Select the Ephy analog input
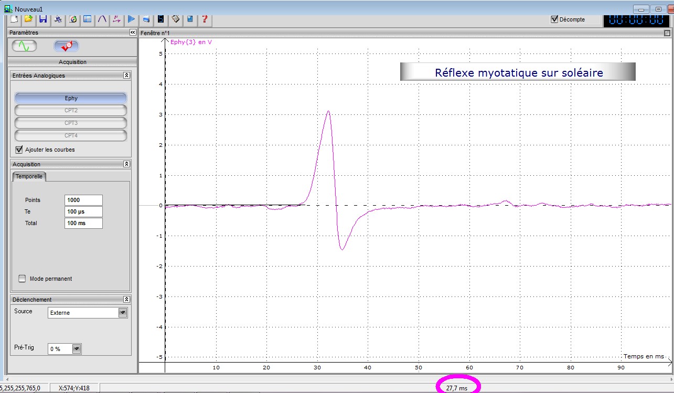 [71, 98]
